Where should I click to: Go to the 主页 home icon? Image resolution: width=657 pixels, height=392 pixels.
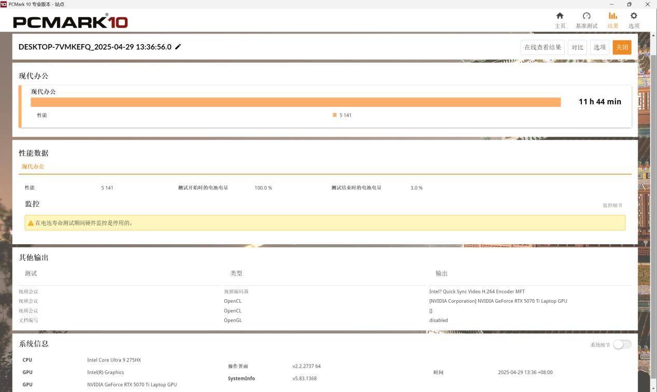560,16
